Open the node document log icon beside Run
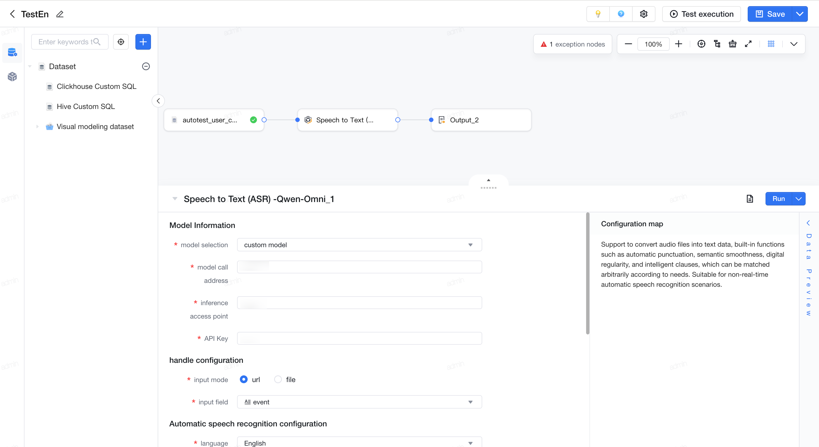 point(750,198)
